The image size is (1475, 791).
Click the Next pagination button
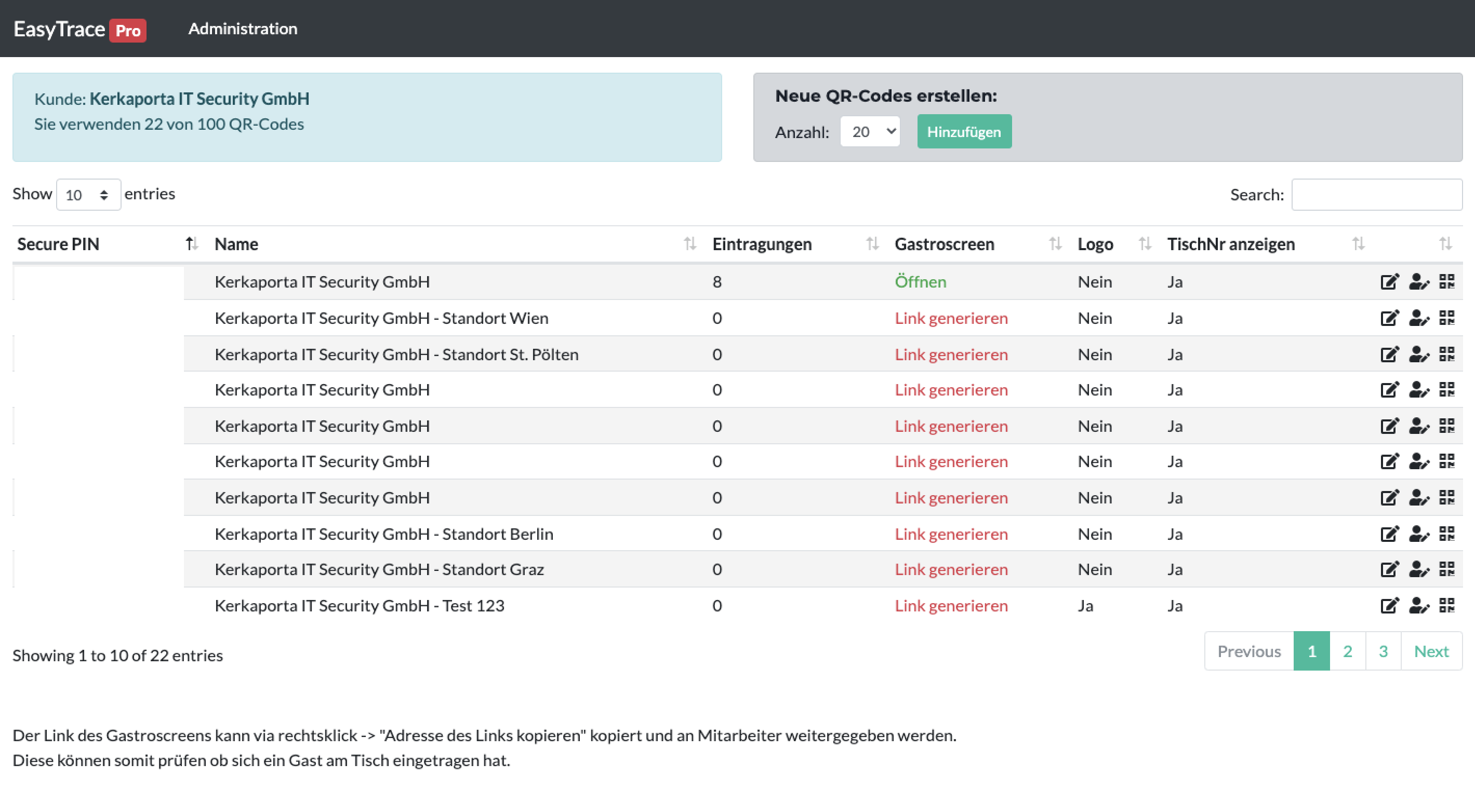[x=1431, y=651]
